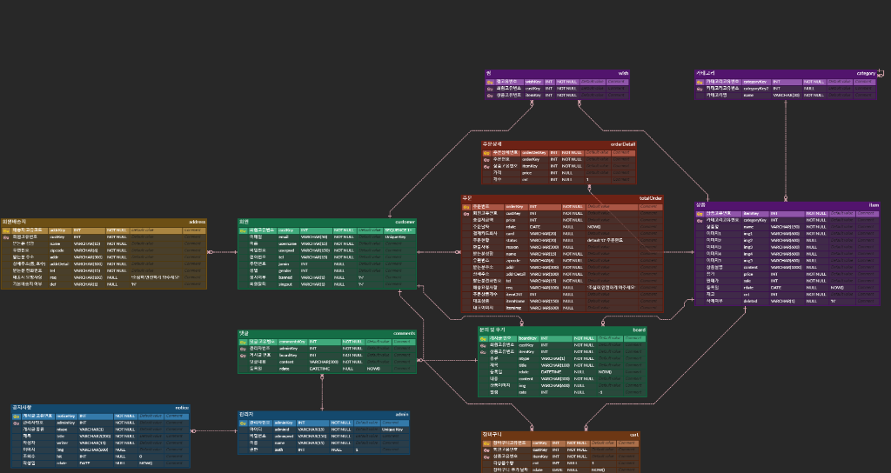Viewport: 891px width, 473px height.
Task: Click the key icon of addrKey row
Action: pos(6,230)
